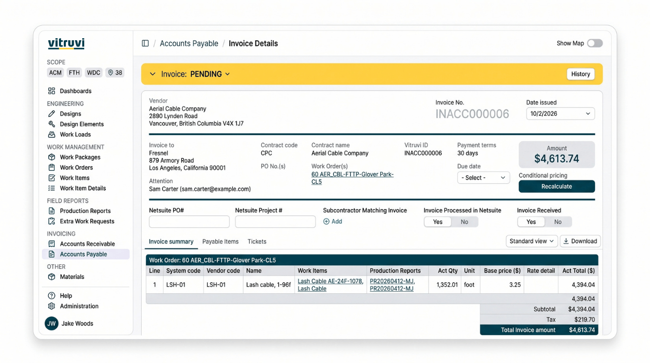Click the ACM scope chip
The image size is (653, 363).
pyautogui.click(x=56, y=73)
